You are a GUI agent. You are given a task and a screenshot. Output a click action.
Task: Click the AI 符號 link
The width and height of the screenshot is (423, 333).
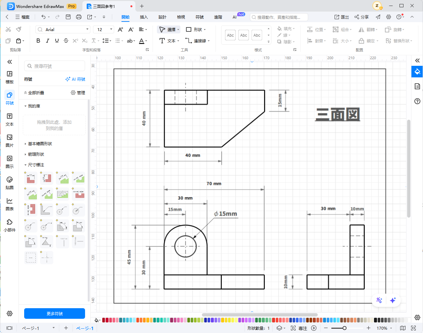click(75, 79)
